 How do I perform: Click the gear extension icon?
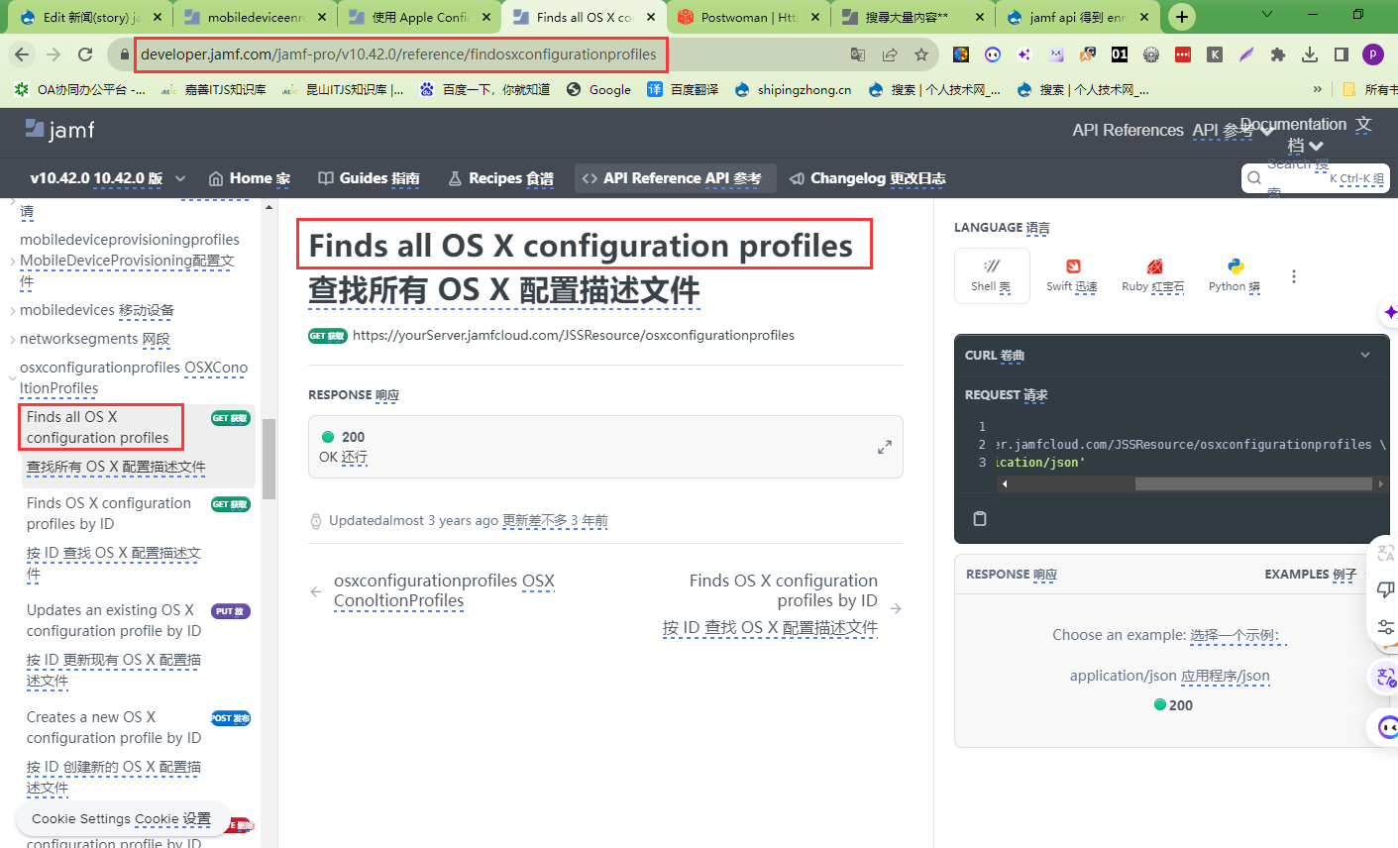point(1151,54)
